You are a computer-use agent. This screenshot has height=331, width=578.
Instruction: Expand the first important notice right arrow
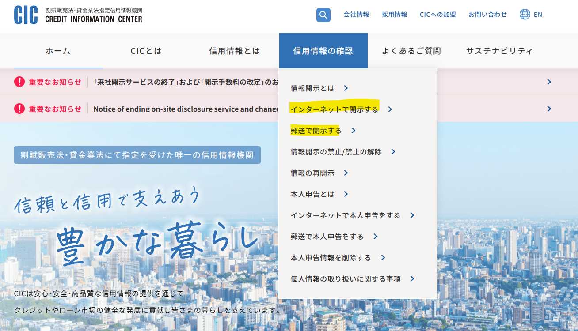pyautogui.click(x=549, y=82)
